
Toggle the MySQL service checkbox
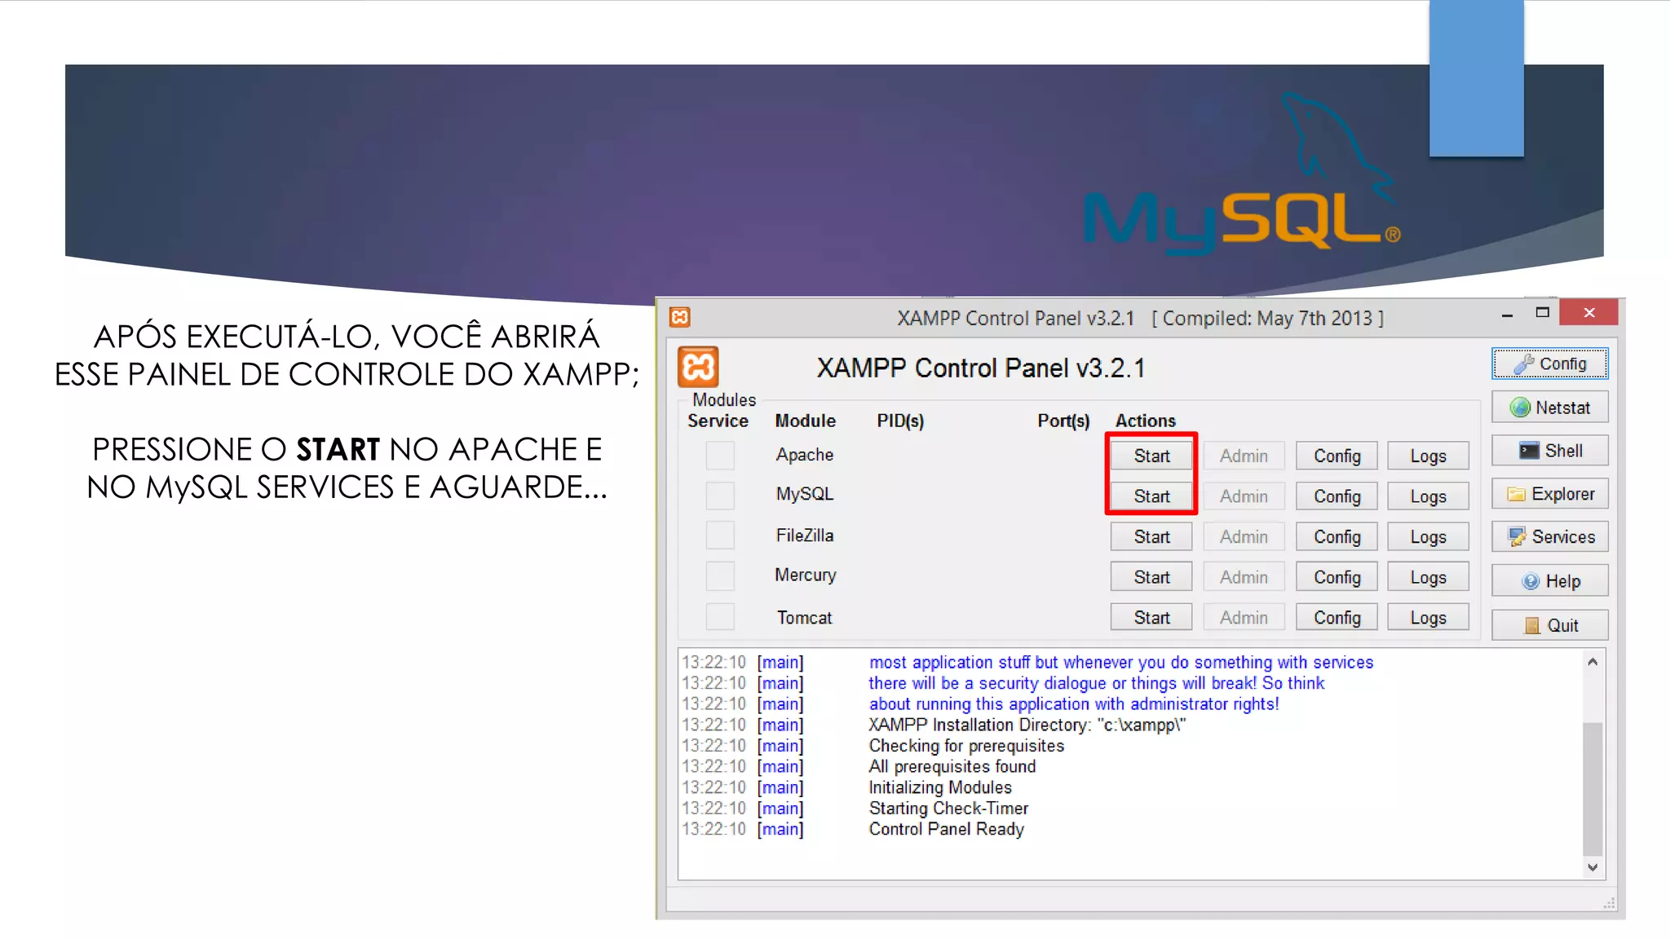720,496
